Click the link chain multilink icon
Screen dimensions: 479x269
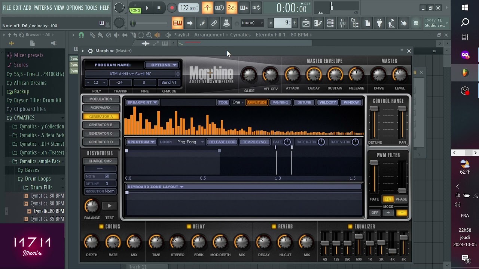pos(214,23)
